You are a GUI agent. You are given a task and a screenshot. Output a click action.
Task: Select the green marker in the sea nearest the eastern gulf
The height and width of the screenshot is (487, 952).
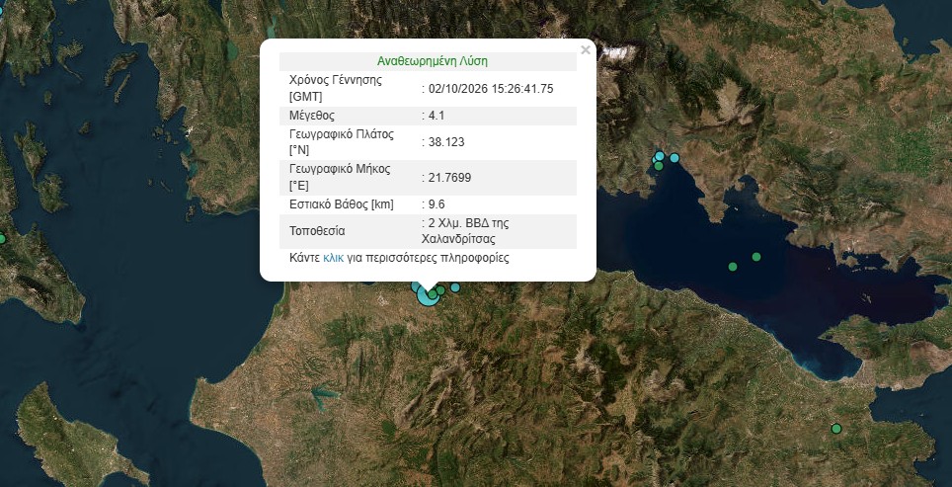(755, 257)
